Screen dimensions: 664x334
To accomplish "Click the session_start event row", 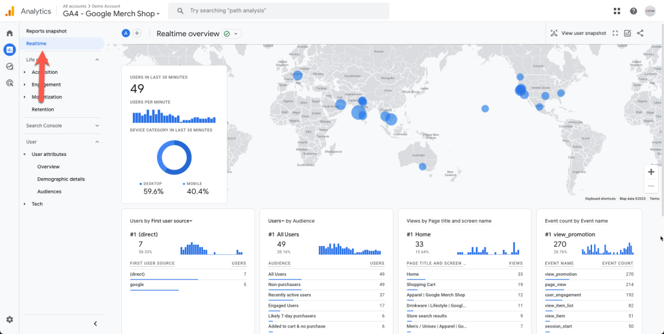I will click(589, 326).
